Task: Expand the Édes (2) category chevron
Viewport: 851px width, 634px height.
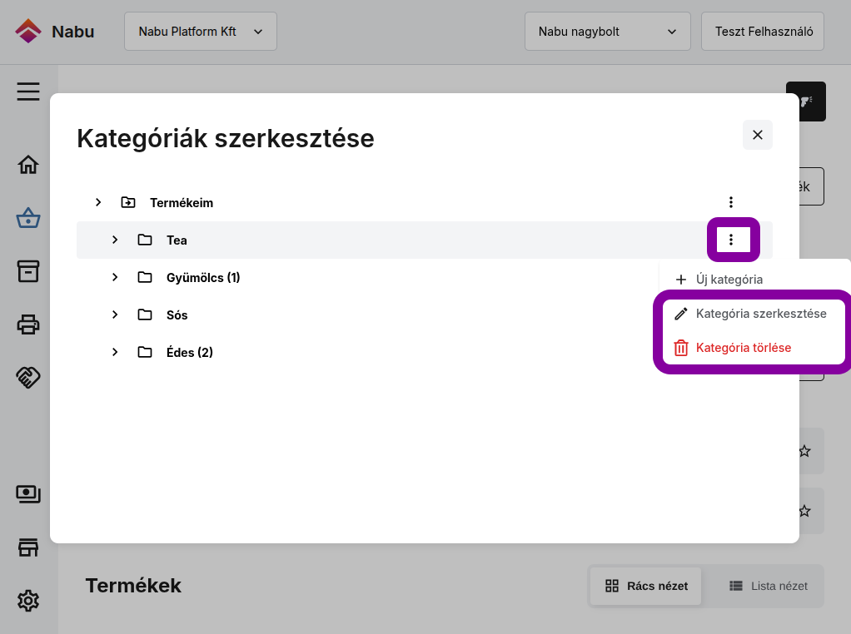Action: point(115,352)
